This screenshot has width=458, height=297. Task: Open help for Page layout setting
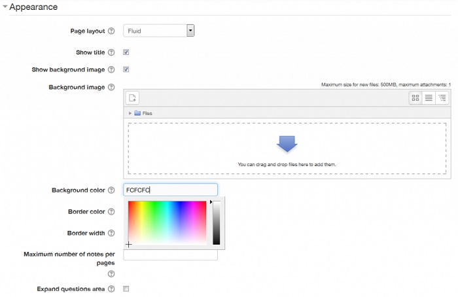tap(111, 31)
